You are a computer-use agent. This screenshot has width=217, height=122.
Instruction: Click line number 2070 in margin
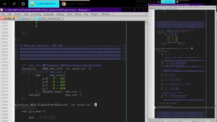coord(4,68)
